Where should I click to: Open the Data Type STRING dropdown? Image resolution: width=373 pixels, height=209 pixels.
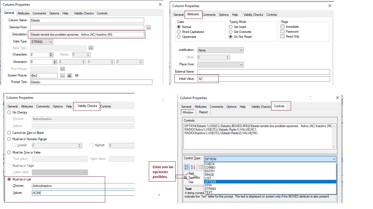[42, 42]
